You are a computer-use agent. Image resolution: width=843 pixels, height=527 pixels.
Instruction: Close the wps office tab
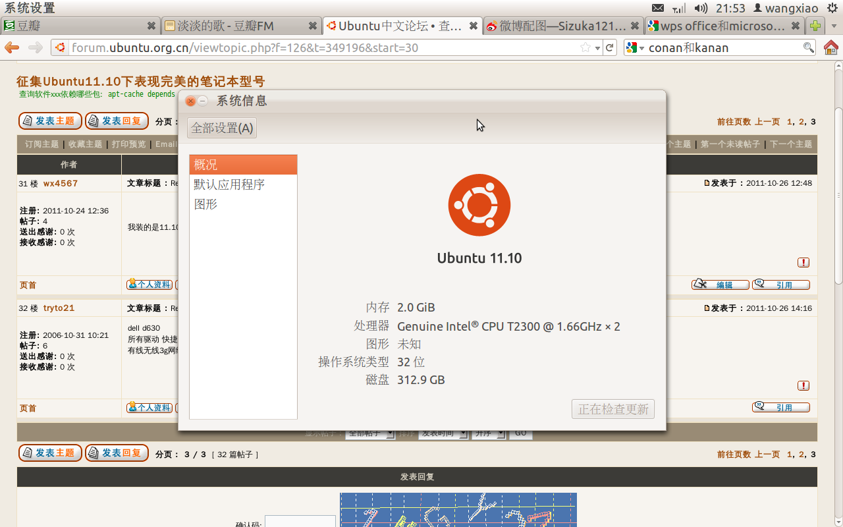[x=796, y=26]
